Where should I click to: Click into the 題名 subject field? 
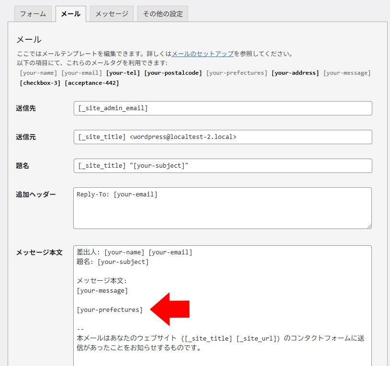223,166
